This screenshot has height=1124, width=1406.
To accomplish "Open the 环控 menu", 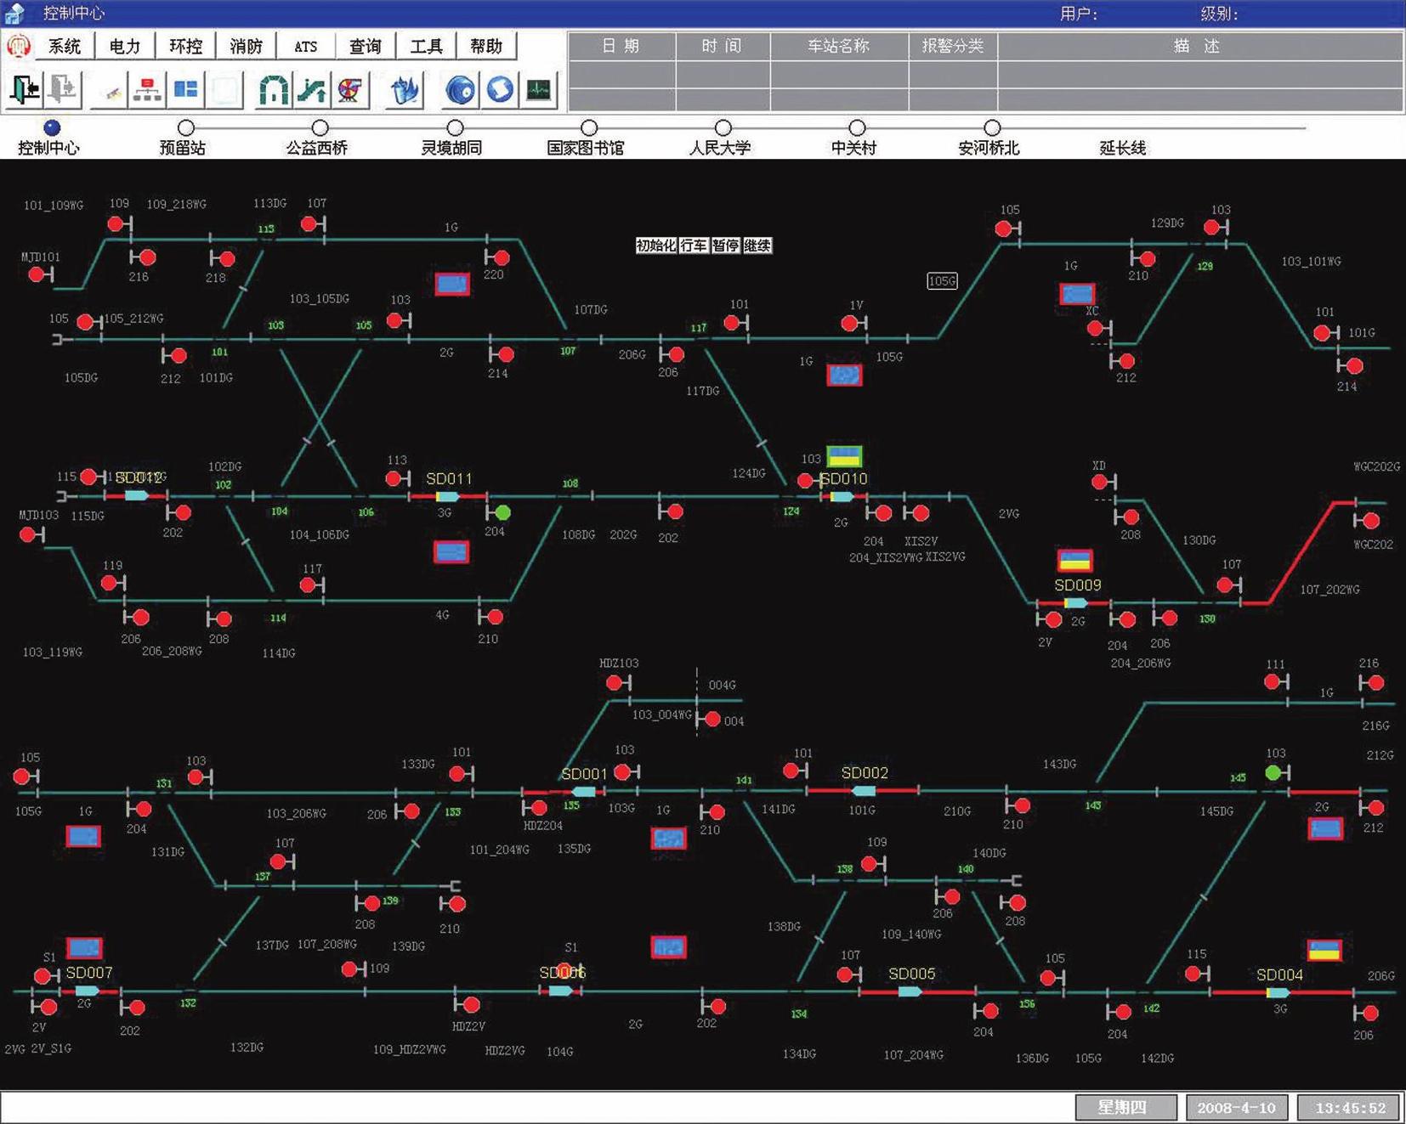I will (185, 46).
